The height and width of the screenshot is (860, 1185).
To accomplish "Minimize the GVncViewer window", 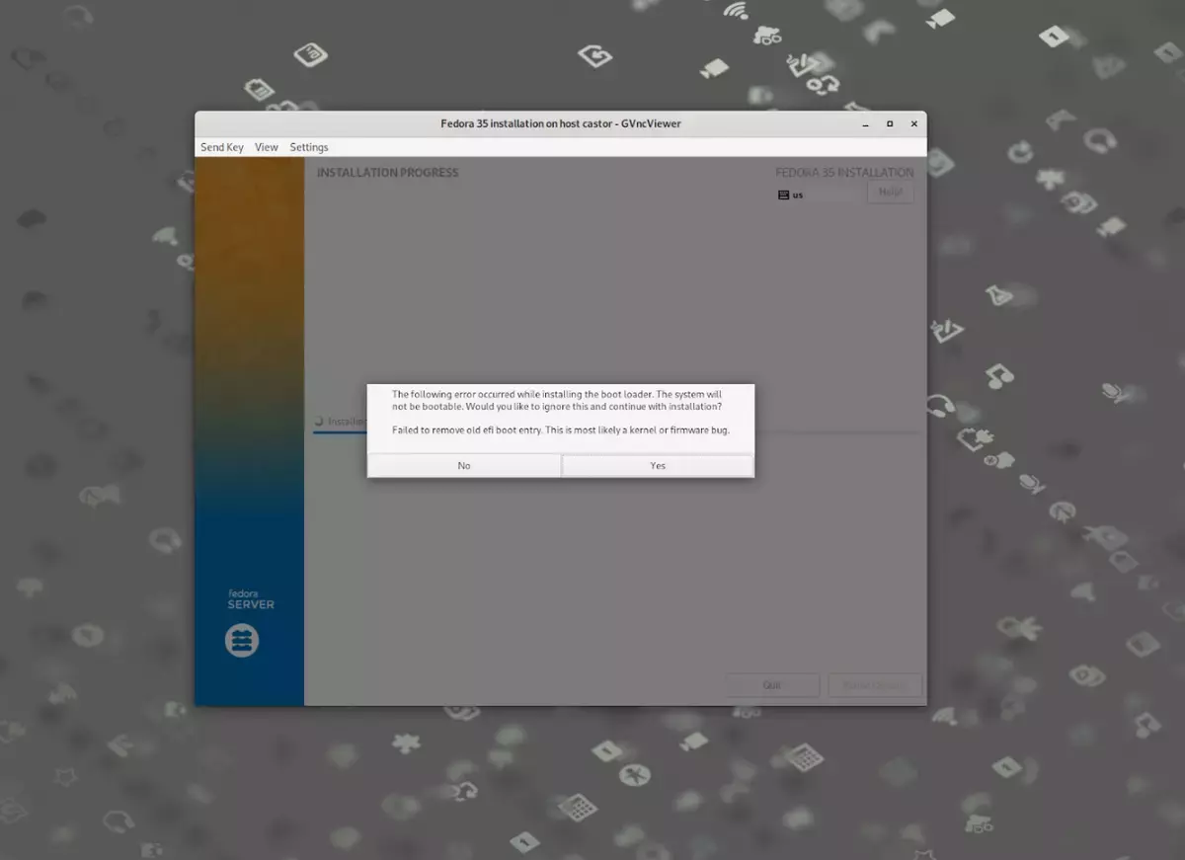I will [866, 124].
